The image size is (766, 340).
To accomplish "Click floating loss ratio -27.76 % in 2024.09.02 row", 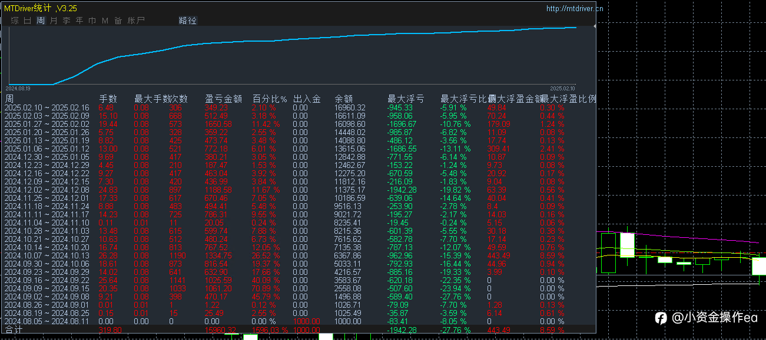I will tap(456, 297).
